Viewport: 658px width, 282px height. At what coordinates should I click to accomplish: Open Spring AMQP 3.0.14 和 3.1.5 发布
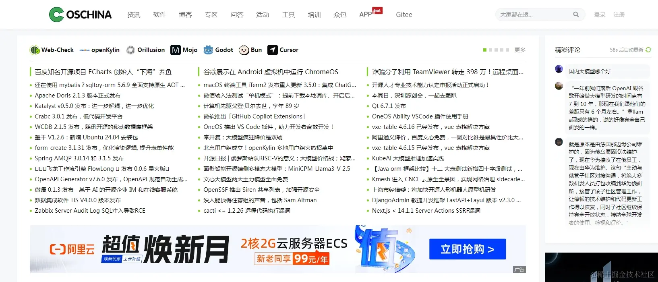click(79, 158)
